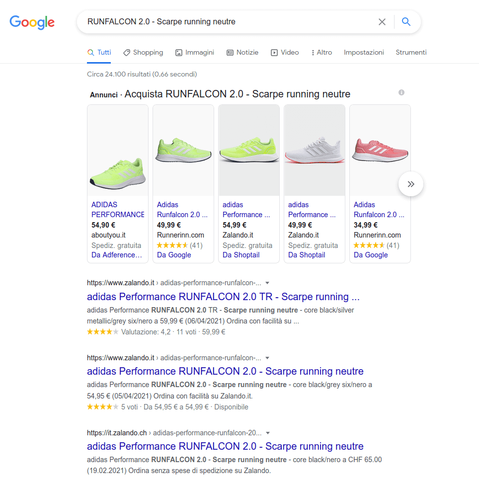
Task: Click Da Shoptail under the 54,99 € ad
Action: pos(241,255)
